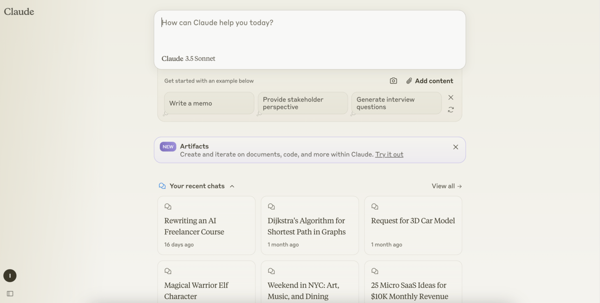The image size is (600, 303).
Task: Click chat icon on Request for 3D Car Model card
Action: 375,206
